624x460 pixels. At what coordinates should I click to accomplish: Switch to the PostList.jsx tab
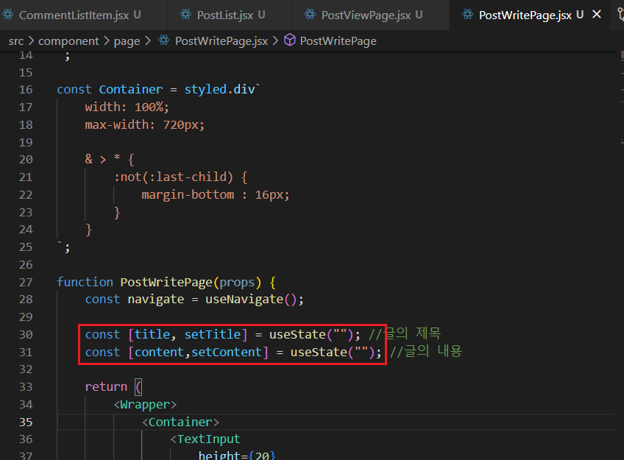click(x=230, y=15)
